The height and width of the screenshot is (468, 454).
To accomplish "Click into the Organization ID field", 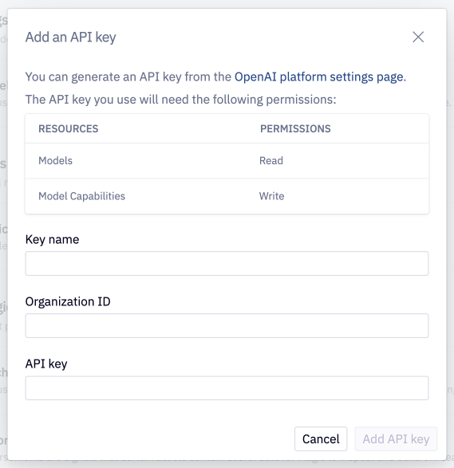I will [x=227, y=325].
